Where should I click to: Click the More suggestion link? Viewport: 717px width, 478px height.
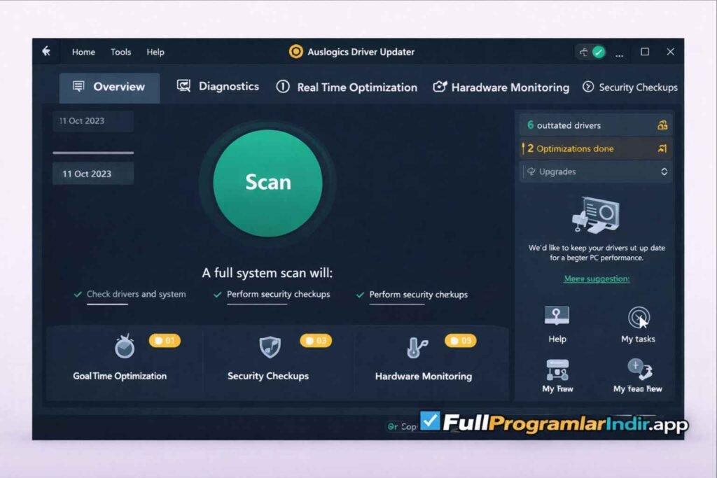(597, 279)
